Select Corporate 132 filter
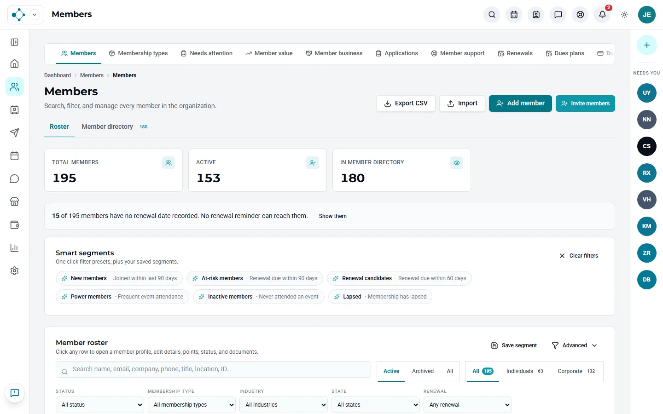Screen dimensions: 663x414 576,371
